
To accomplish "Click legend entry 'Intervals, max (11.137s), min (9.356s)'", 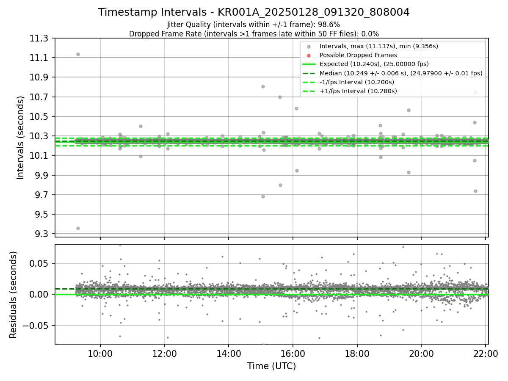I will click(x=378, y=46).
